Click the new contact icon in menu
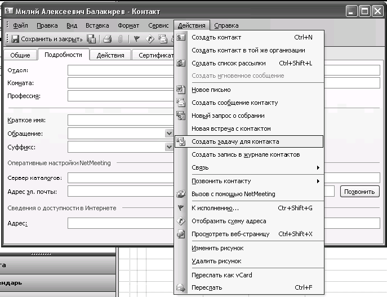This screenshot has width=387, height=297. click(181, 37)
